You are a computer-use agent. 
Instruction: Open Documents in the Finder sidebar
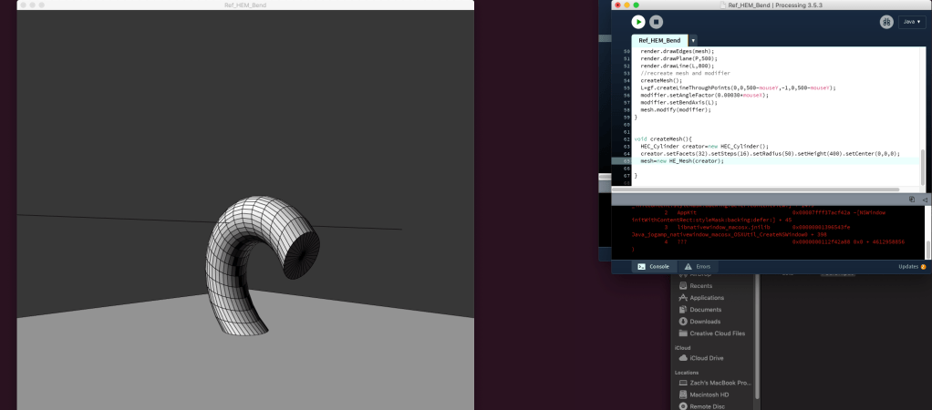point(705,310)
